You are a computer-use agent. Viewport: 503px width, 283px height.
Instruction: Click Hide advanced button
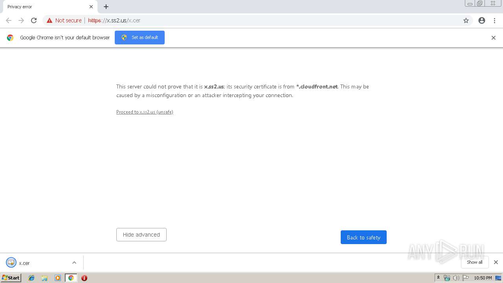(141, 235)
